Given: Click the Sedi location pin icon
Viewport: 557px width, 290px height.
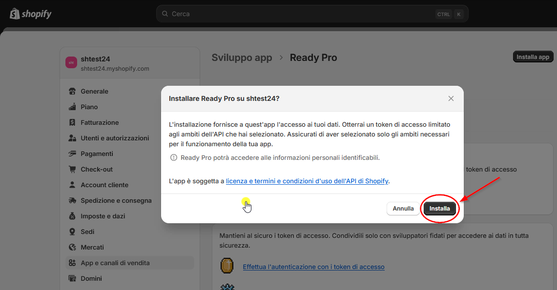Looking at the screenshot, I should (x=72, y=232).
